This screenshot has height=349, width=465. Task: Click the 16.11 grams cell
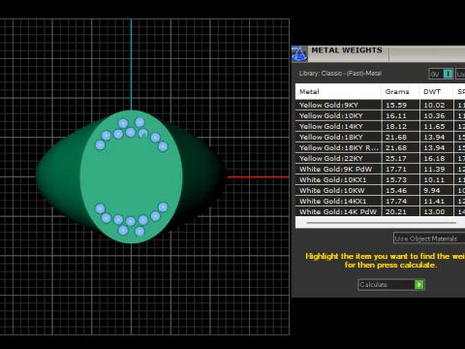(x=400, y=115)
